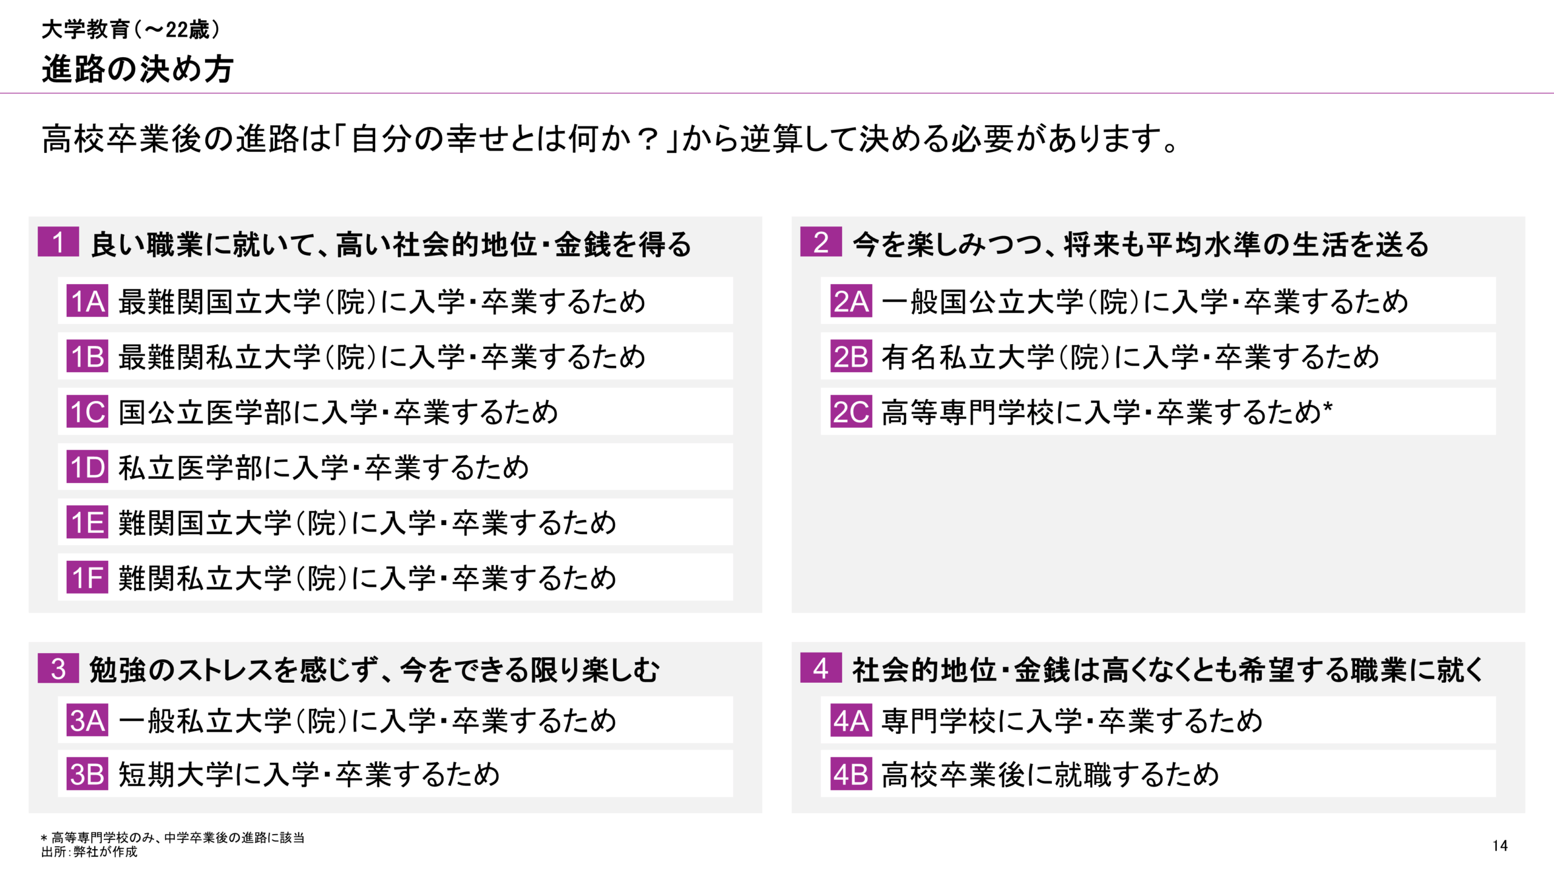Image resolution: width=1554 pixels, height=874 pixels.
Task: Select the 難関私立大学(院) row labeled 1F
Action: tap(395, 577)
